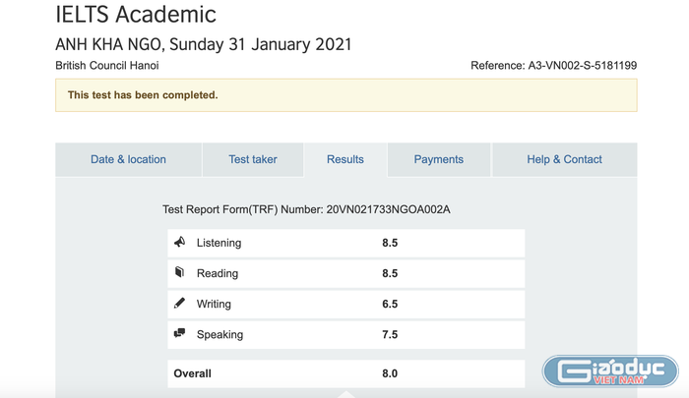Select the Overall score 8.0
Image resolution: width=689 pixels, height=398 pixels.
(x=390, y=373)
